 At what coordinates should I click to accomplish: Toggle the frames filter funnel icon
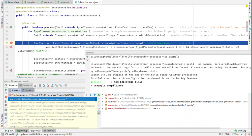click(95, 95)
